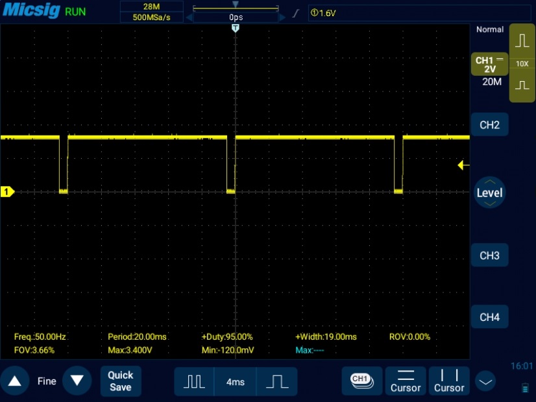Select the trigger position T marker
This screenshot has height=402, width=536.
pos(235,28)
